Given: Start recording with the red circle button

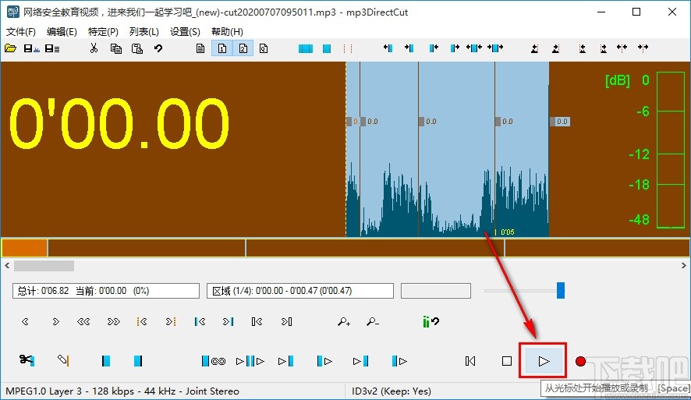Looking at the screenshot, I should coord(580,361).
